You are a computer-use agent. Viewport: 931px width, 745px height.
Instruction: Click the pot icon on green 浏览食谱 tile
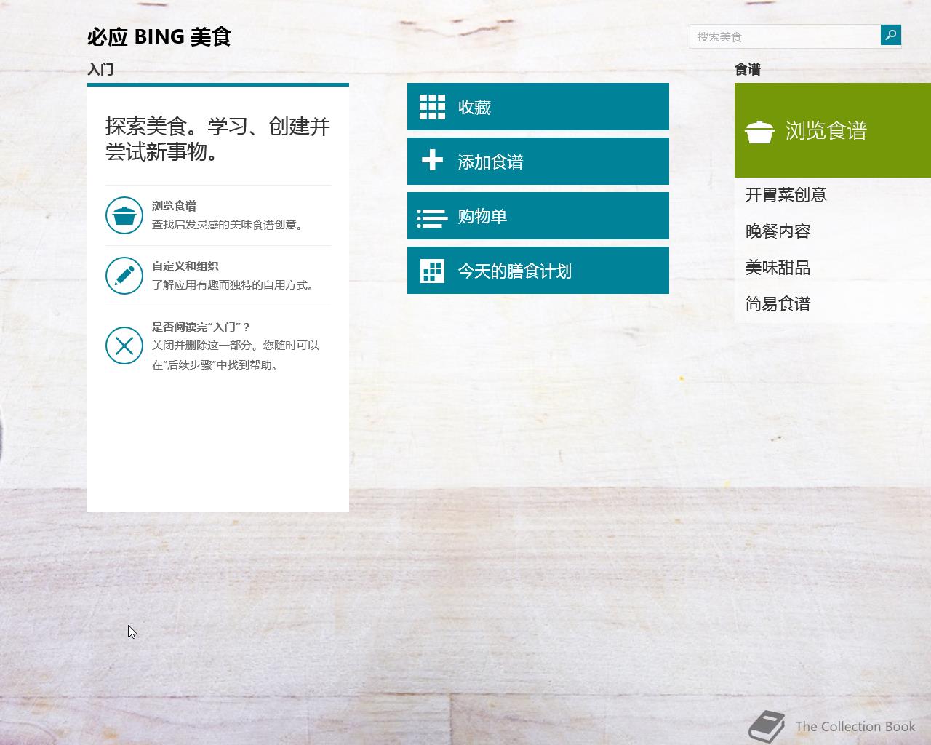pyautogui.click(x=759, y=132)
